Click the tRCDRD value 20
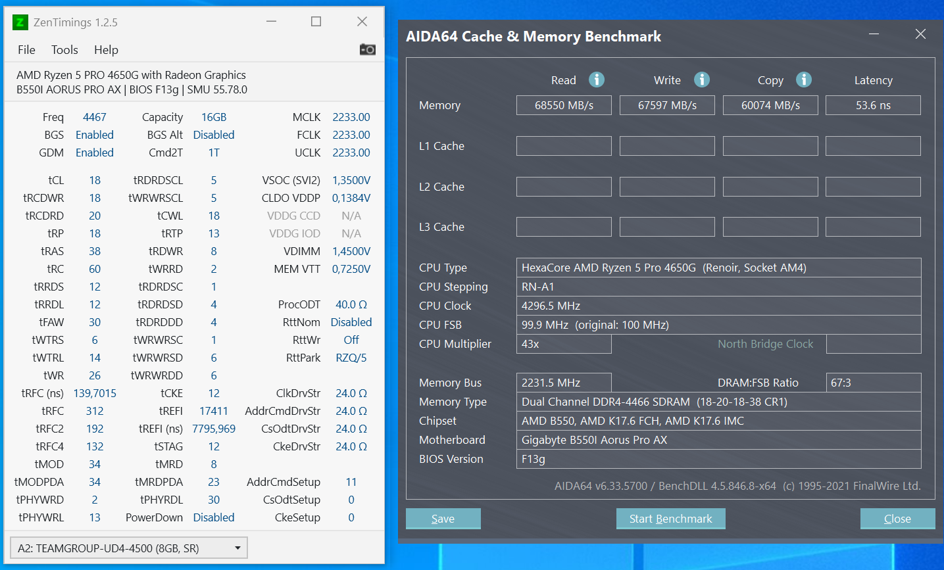944x570 pixels. (95, 216)
